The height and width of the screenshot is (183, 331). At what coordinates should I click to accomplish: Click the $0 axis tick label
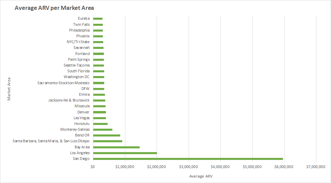(x=93, y=166)
